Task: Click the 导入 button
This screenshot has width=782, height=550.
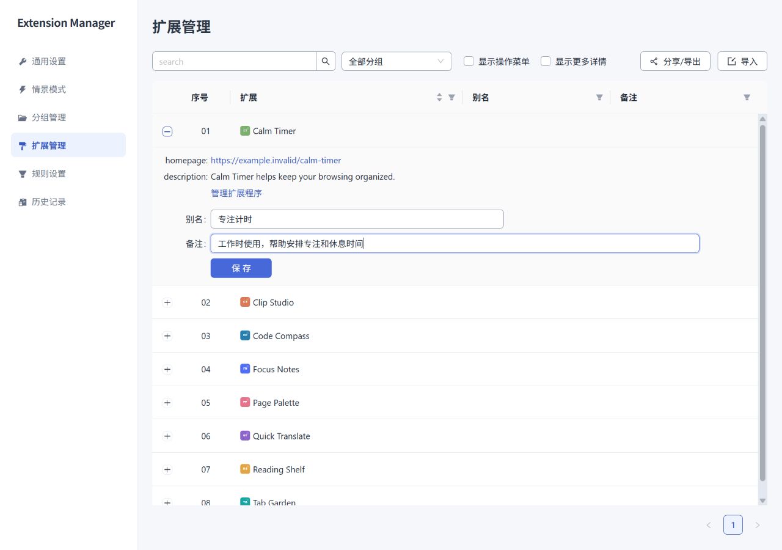Action: click(742, 61)
